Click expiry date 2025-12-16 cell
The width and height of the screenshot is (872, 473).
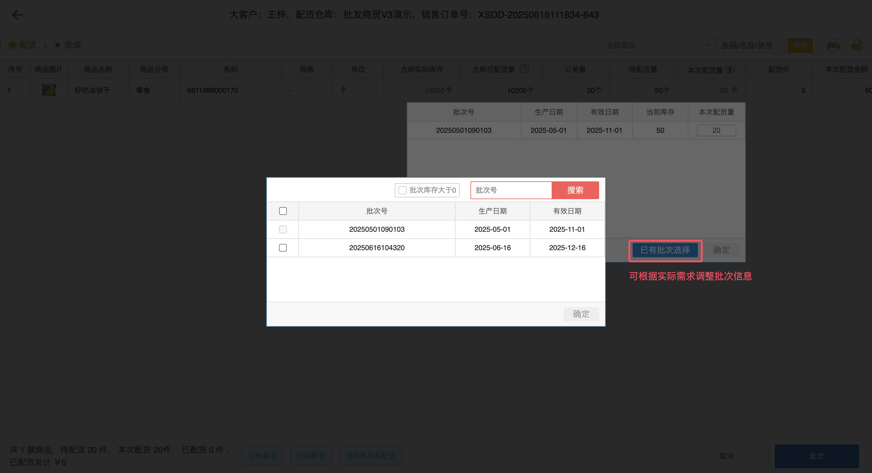[x=567, y=248]
